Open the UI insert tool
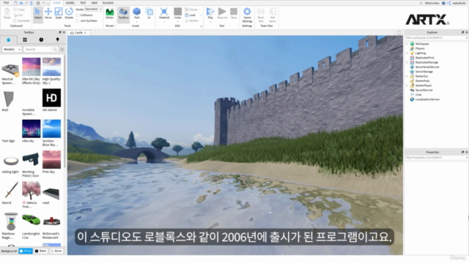The height and width of the screenshot is (263, 469). coord(149,14)
